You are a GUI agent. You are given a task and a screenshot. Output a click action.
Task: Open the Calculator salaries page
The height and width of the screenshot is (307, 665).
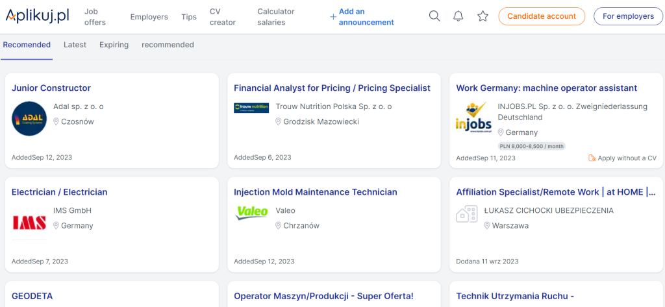pyautogui.click(x=275, y=17)
